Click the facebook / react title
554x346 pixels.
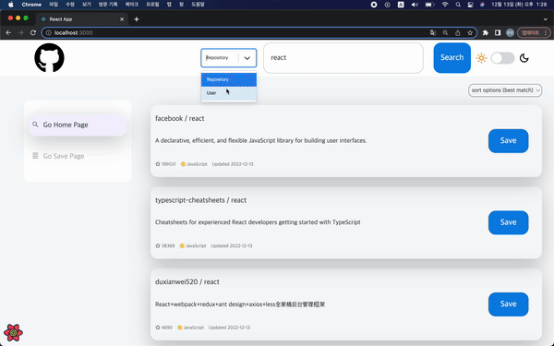179,119
